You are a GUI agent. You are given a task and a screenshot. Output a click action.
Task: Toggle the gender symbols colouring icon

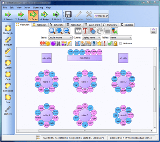[78, 43]
